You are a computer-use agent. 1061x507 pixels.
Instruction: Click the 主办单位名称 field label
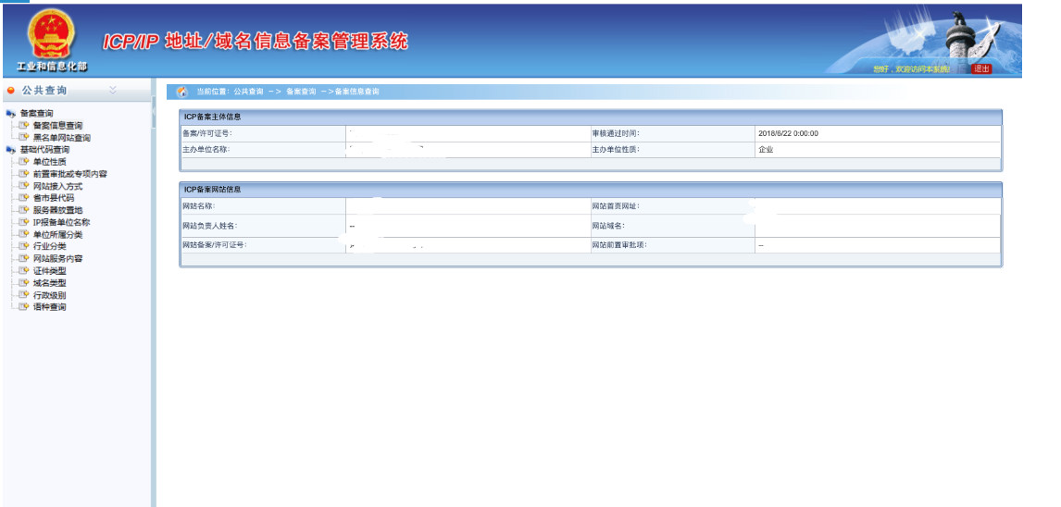(x=206, y=150)
